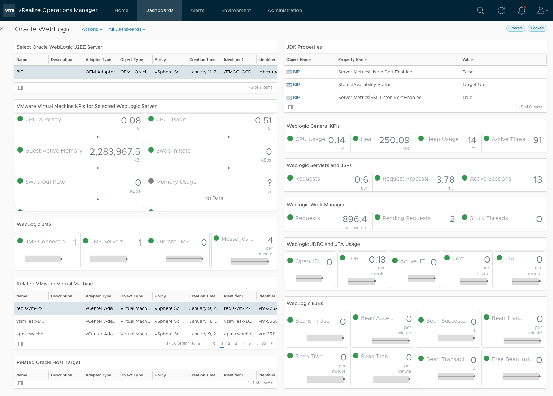Go to previous page in VM table

point(214,343)
